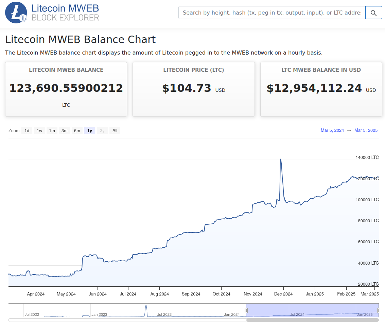Click the Jan 2023 navigator label
The width and height of the screenshot is (385, 326).
(99, 314)
